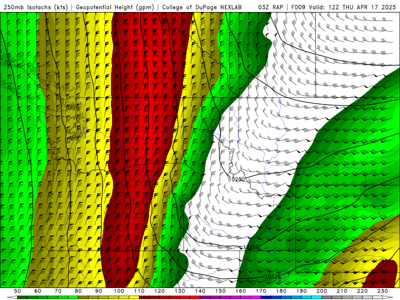Screen dimensions: 400x300
Task: Click the 'F009' forecast hour text
Action: coord(298,7)
